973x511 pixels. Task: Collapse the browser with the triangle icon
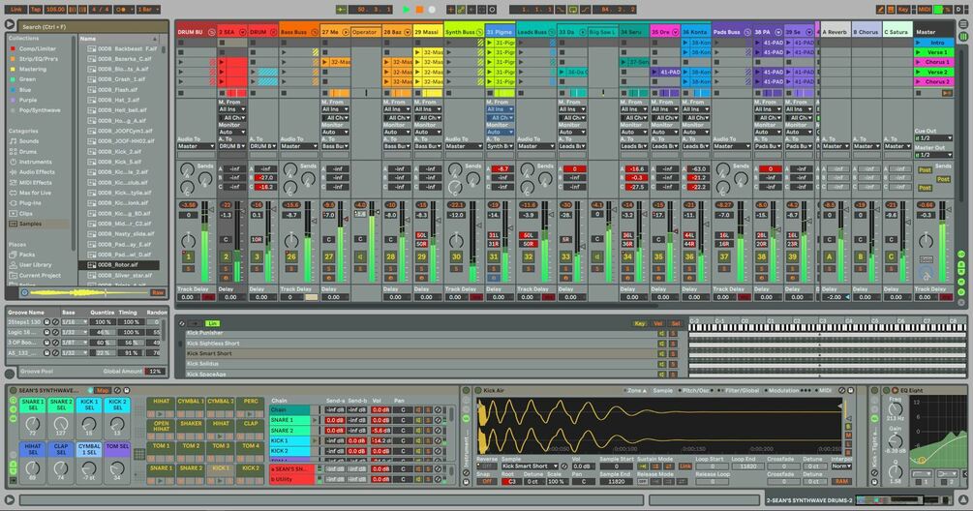(x=10, y=25)
